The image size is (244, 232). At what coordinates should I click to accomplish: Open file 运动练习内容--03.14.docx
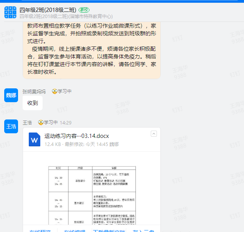pyautogui.click(x=77, y=136)
